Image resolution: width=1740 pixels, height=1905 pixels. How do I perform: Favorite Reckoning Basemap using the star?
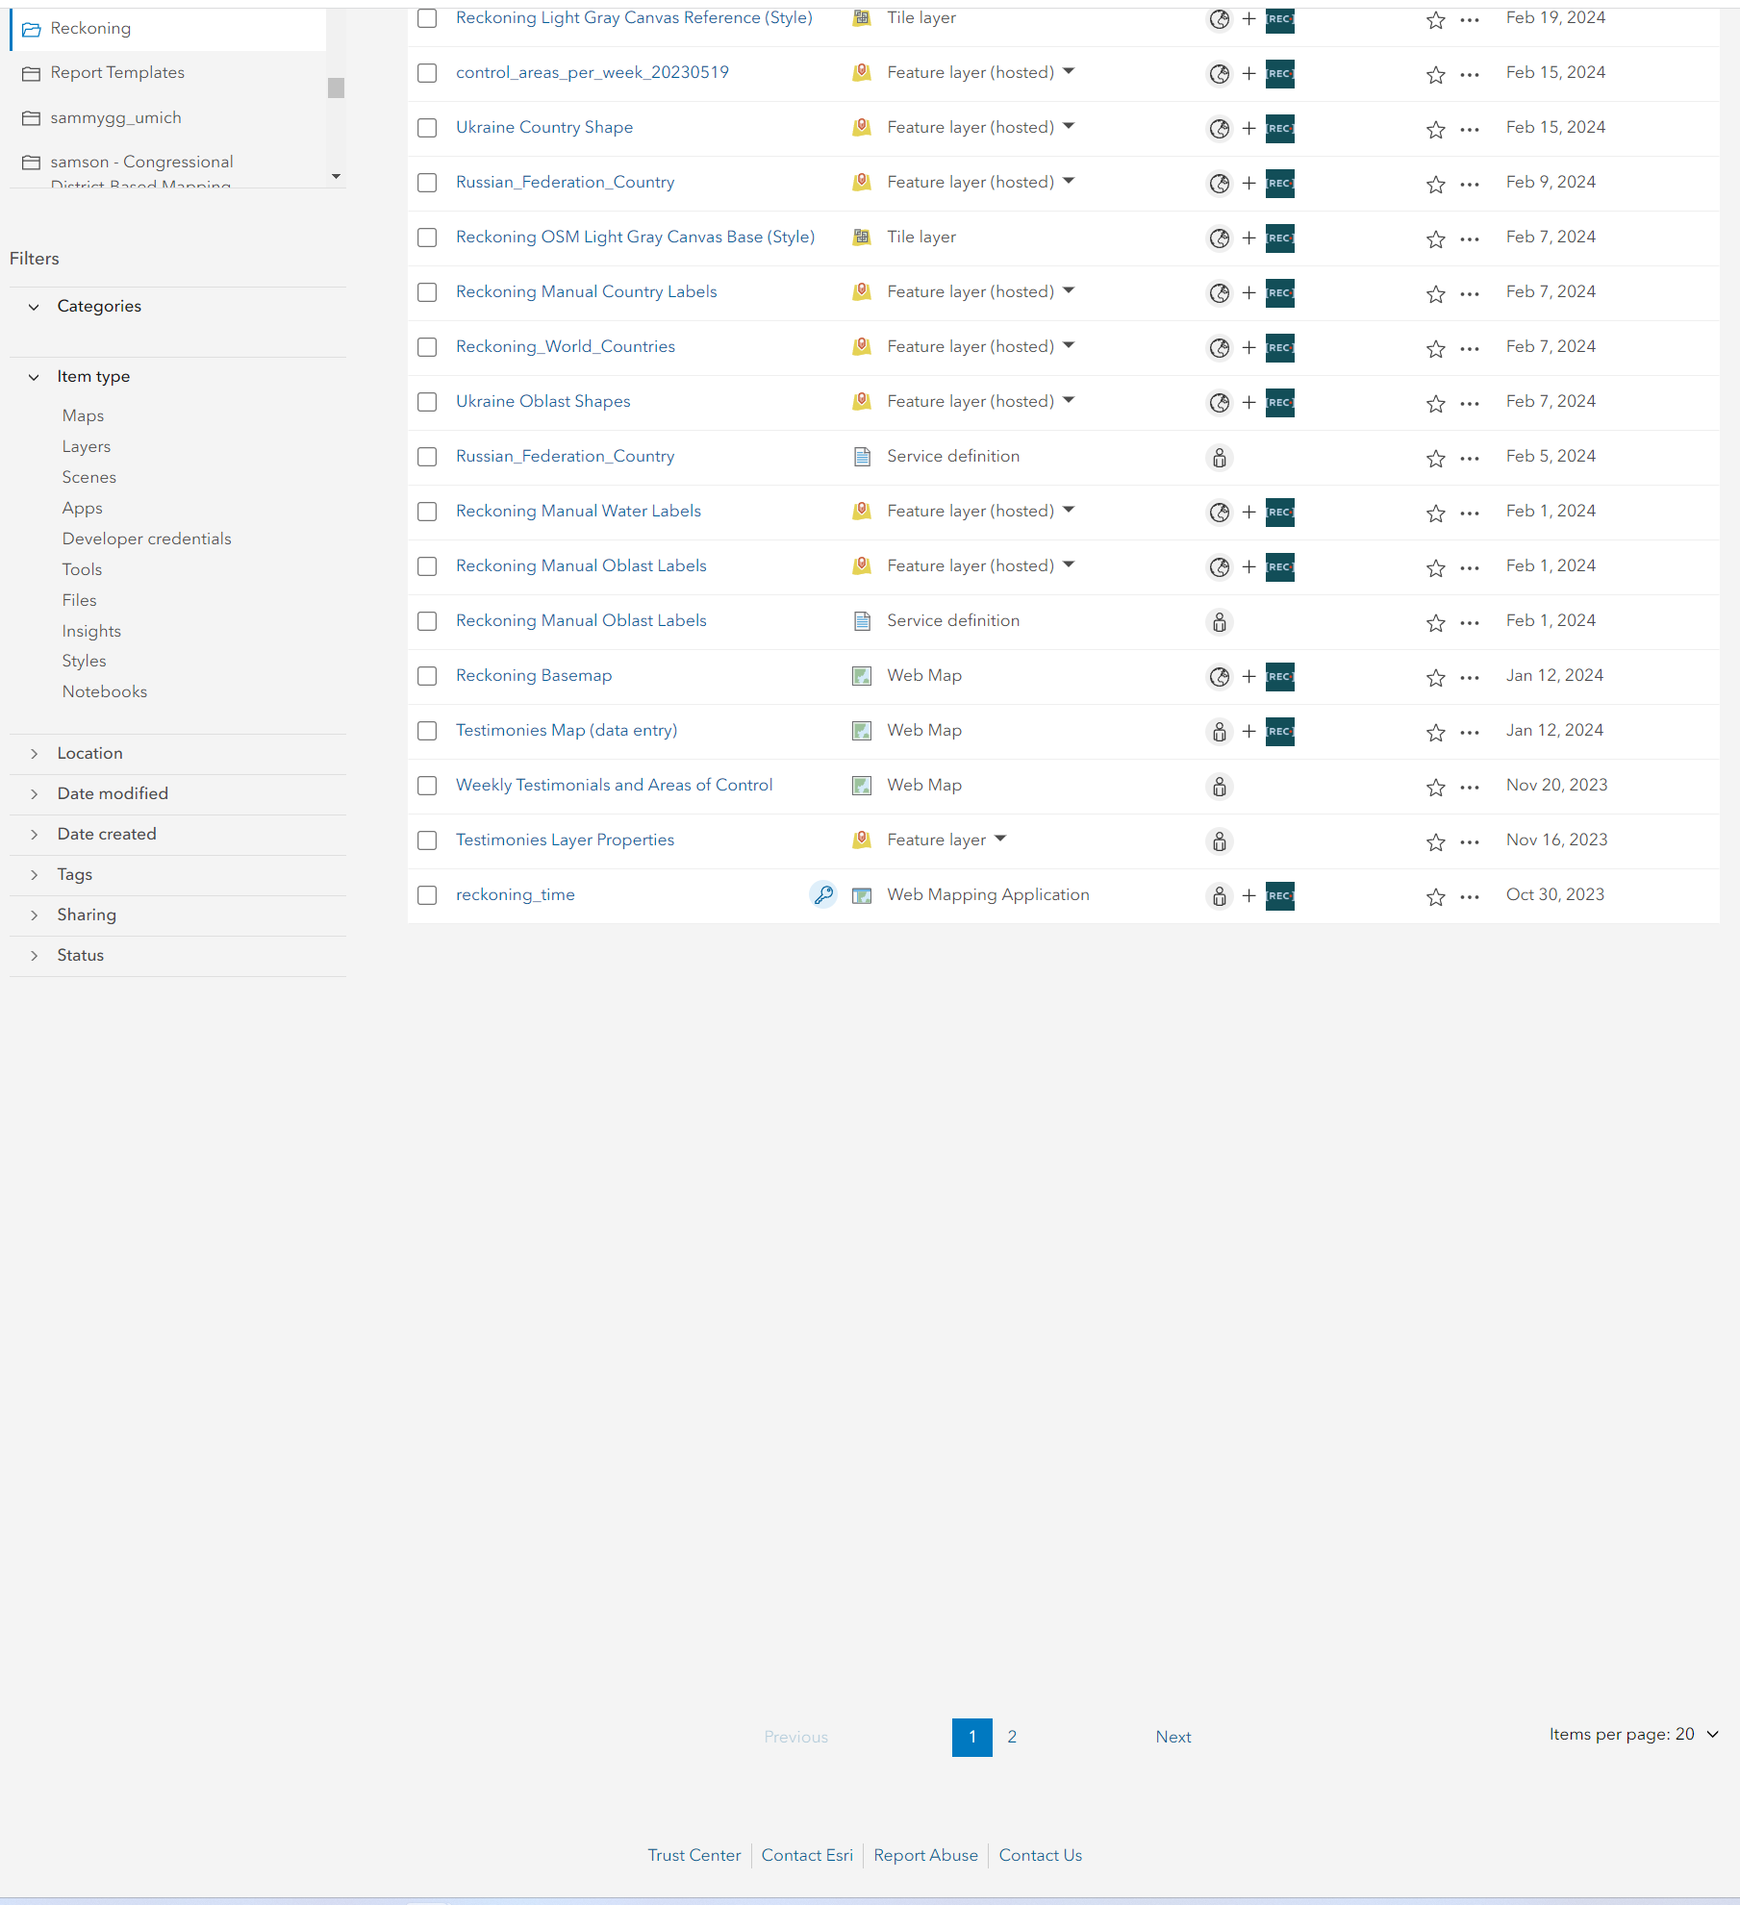(x=1434, y=677)
